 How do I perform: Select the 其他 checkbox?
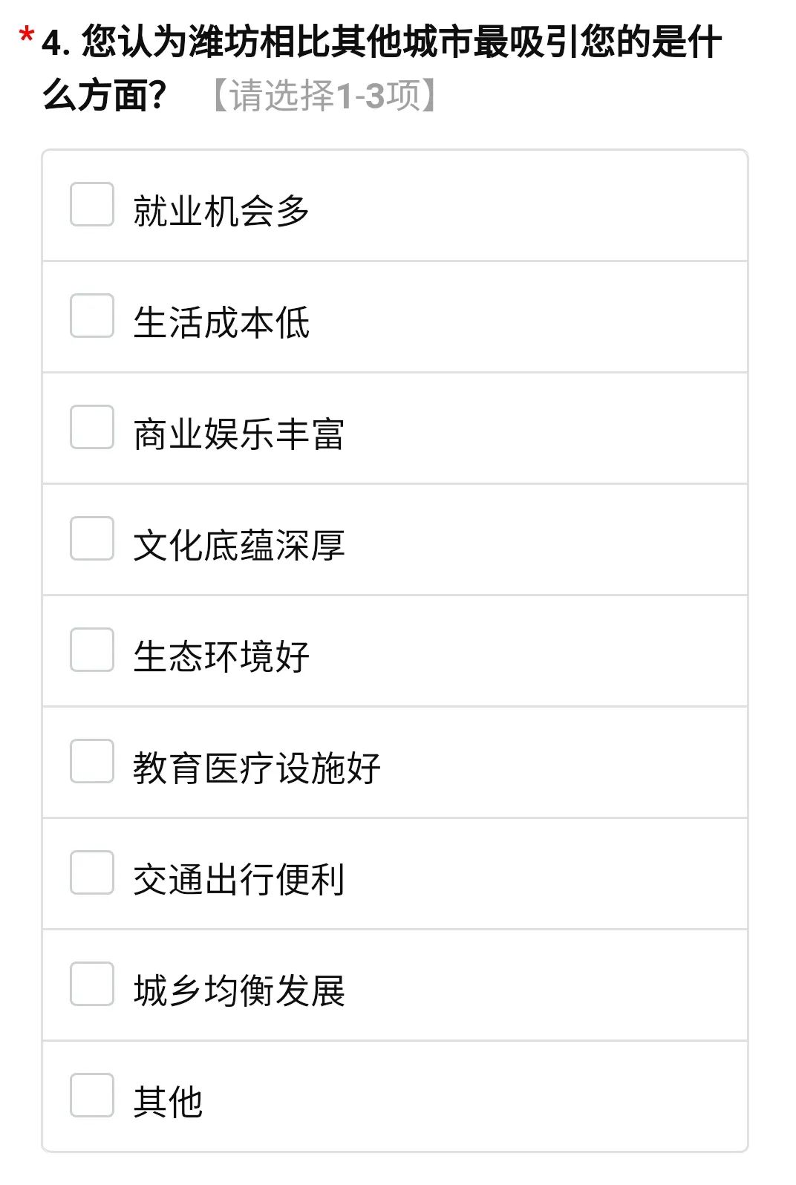click(92, 1095)
